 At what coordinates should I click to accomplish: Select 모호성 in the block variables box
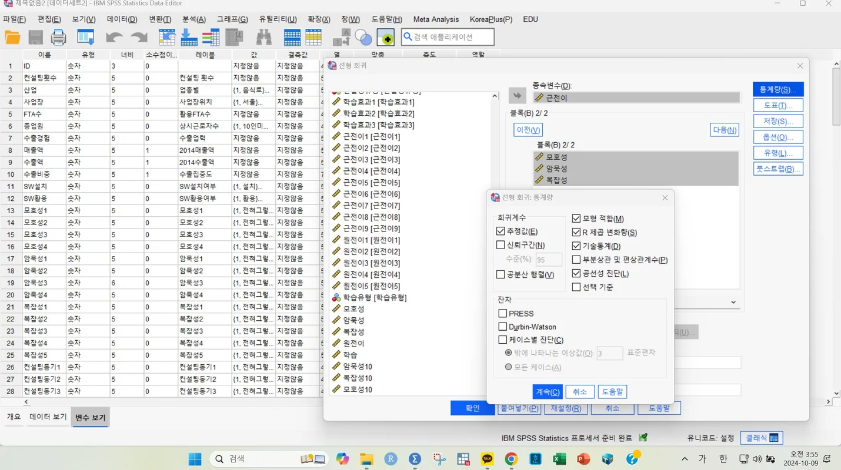click(636, 157)
